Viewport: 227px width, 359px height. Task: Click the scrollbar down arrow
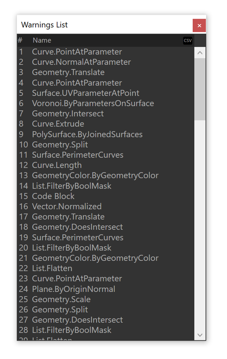200,335
